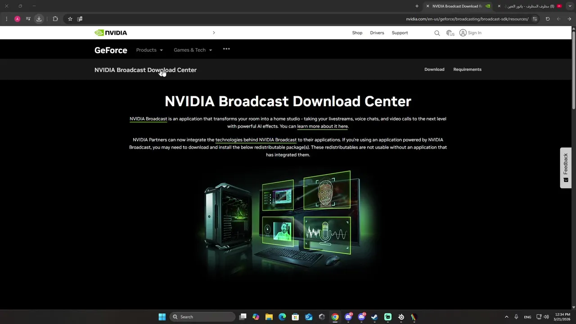This screenshot has width=576, height=324.
Task: Open SteelSeries app from the taskbar
Action: [401, 317]
